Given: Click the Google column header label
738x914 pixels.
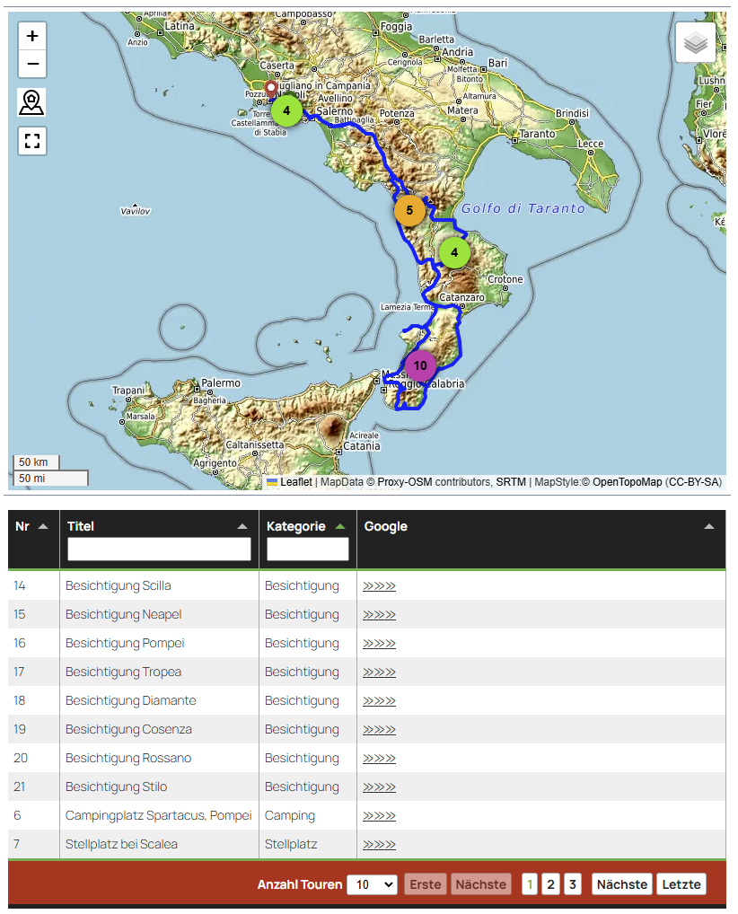Looking at the screenshot, I should click(386, 526).
